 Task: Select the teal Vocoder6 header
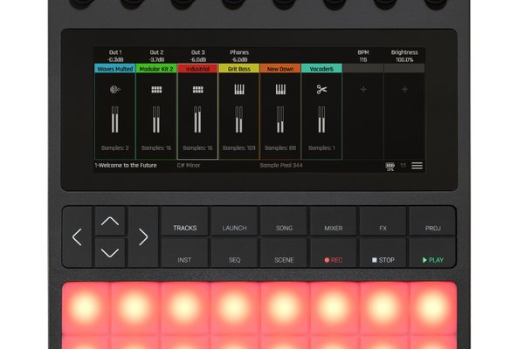[321, 69]
